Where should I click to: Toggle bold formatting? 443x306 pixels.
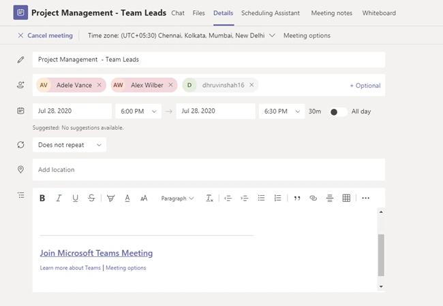42,198
